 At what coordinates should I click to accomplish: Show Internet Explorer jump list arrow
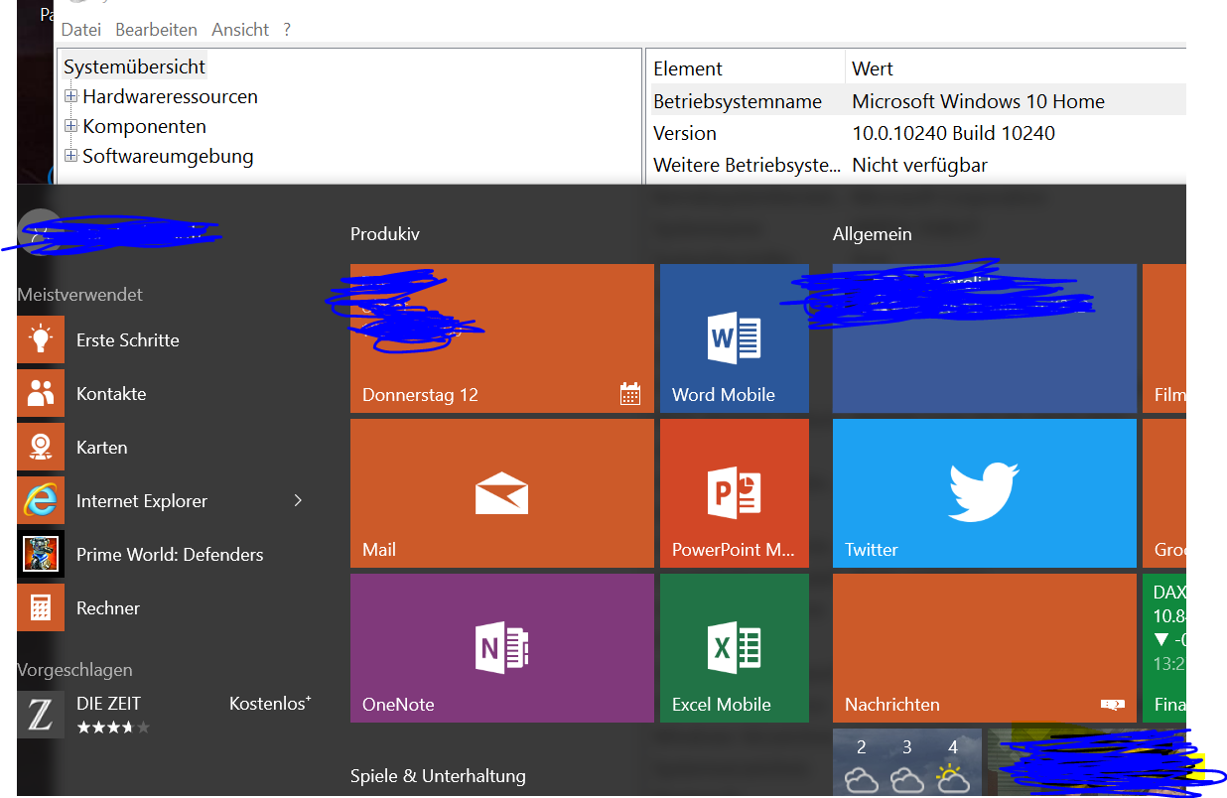(298, 500)
